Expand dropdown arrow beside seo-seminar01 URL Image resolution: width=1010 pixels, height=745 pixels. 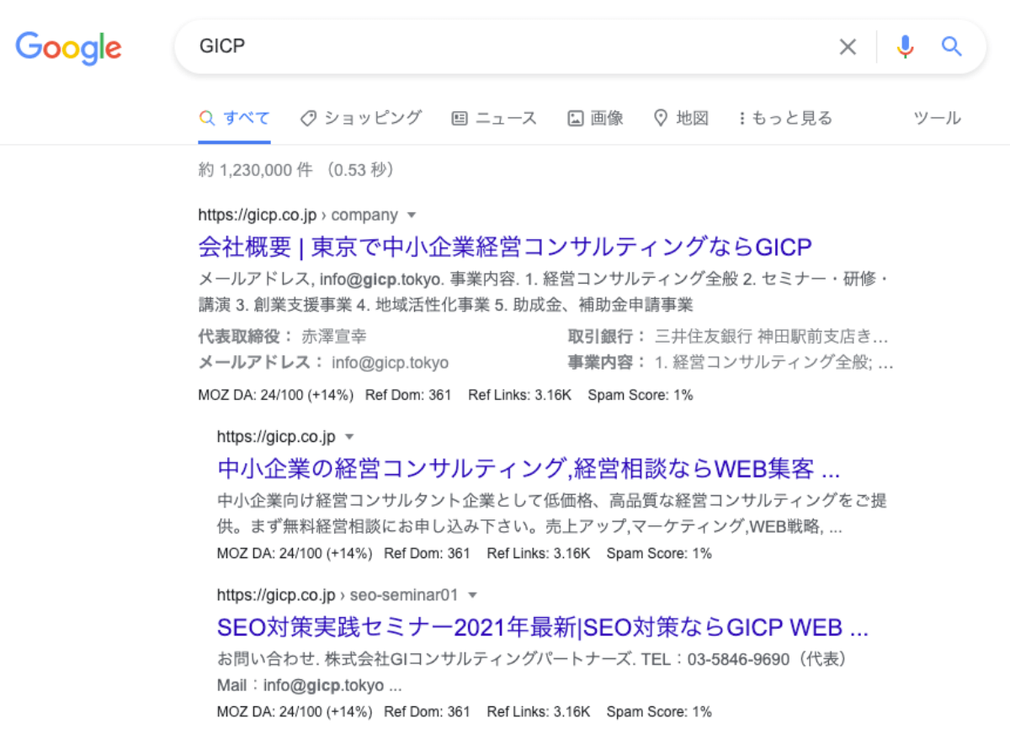click(472, 595)
